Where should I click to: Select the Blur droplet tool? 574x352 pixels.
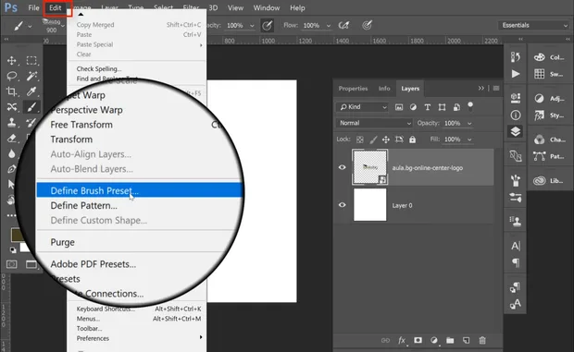(12, 153)
